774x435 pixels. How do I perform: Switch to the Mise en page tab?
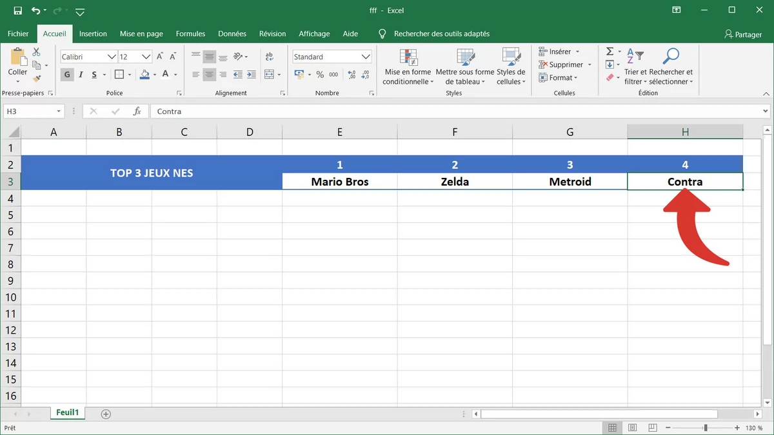coord(141,34)
